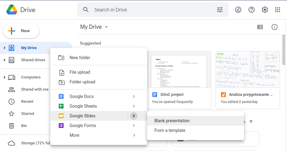
Task: Click the yellow Google Slides icon
Action: [x=61, y=116]
